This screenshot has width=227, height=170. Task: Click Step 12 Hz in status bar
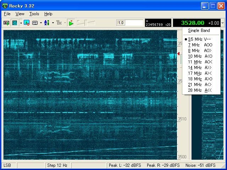tap(57, 165)
